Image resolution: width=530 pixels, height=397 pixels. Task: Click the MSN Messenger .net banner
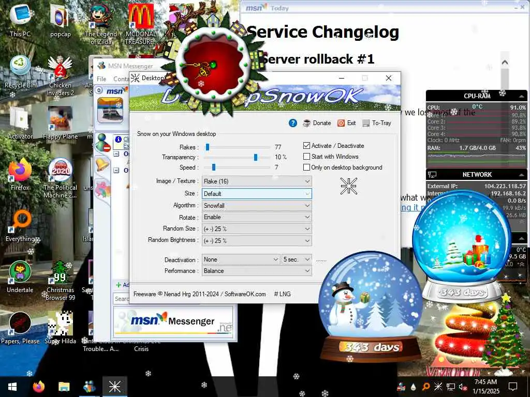pos(173,322)
